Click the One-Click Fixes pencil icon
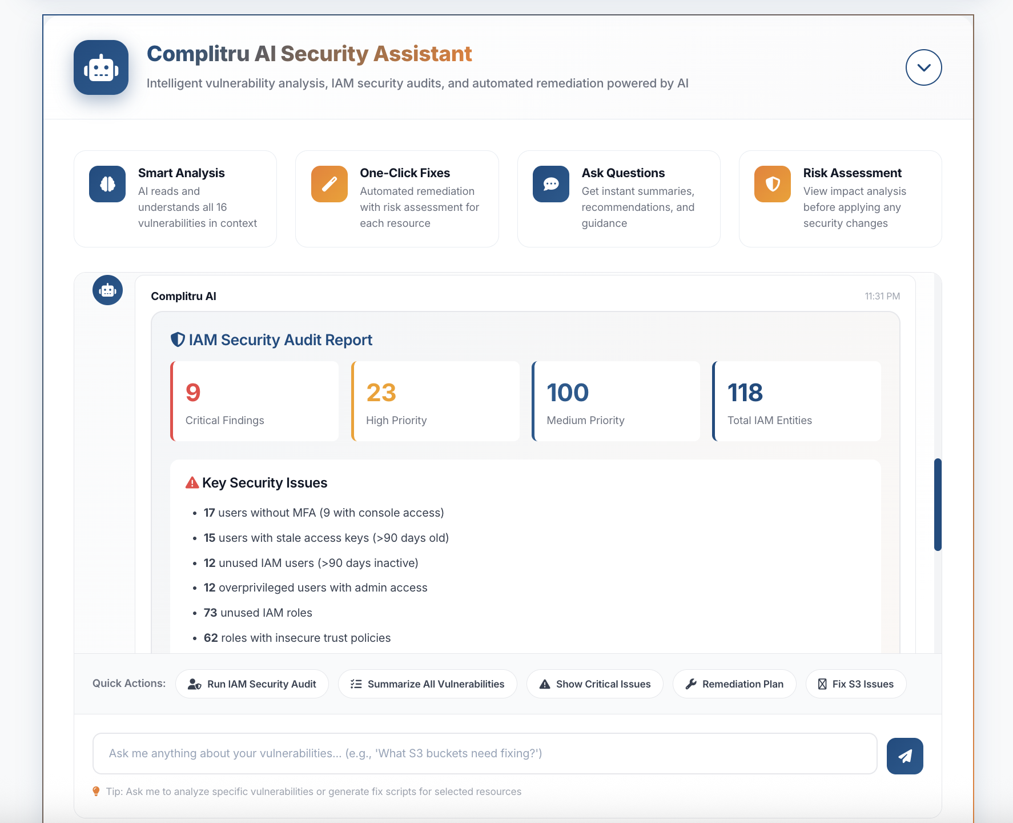The image size is (1013, 823). tap(329, 184)
